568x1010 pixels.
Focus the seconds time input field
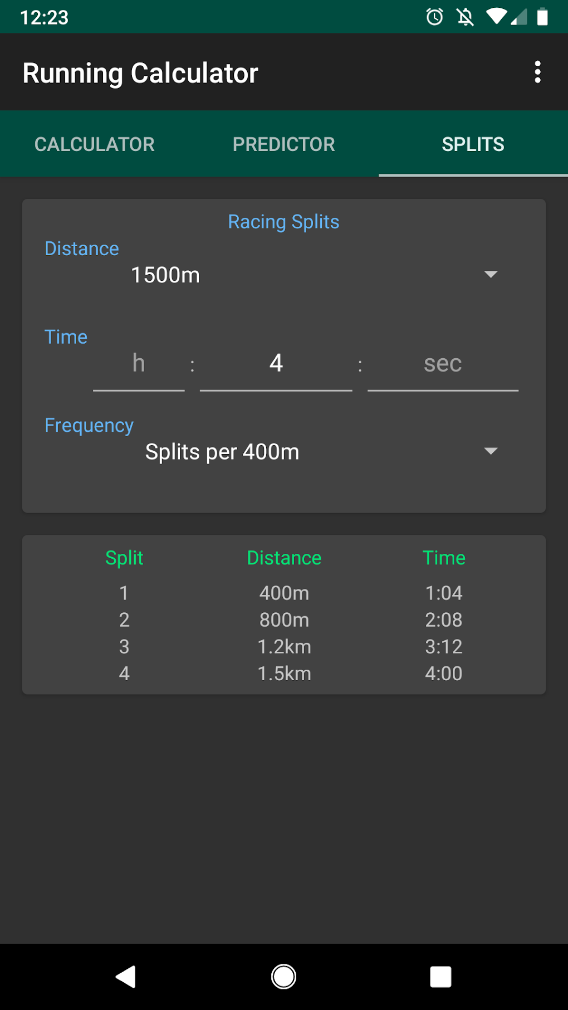tap(443, 364)
